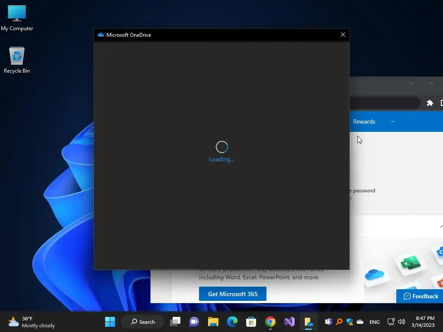Viewport: 443px width, 332px height.
Task: Open the weather widget showing 36°F
Action: [32, 322]
